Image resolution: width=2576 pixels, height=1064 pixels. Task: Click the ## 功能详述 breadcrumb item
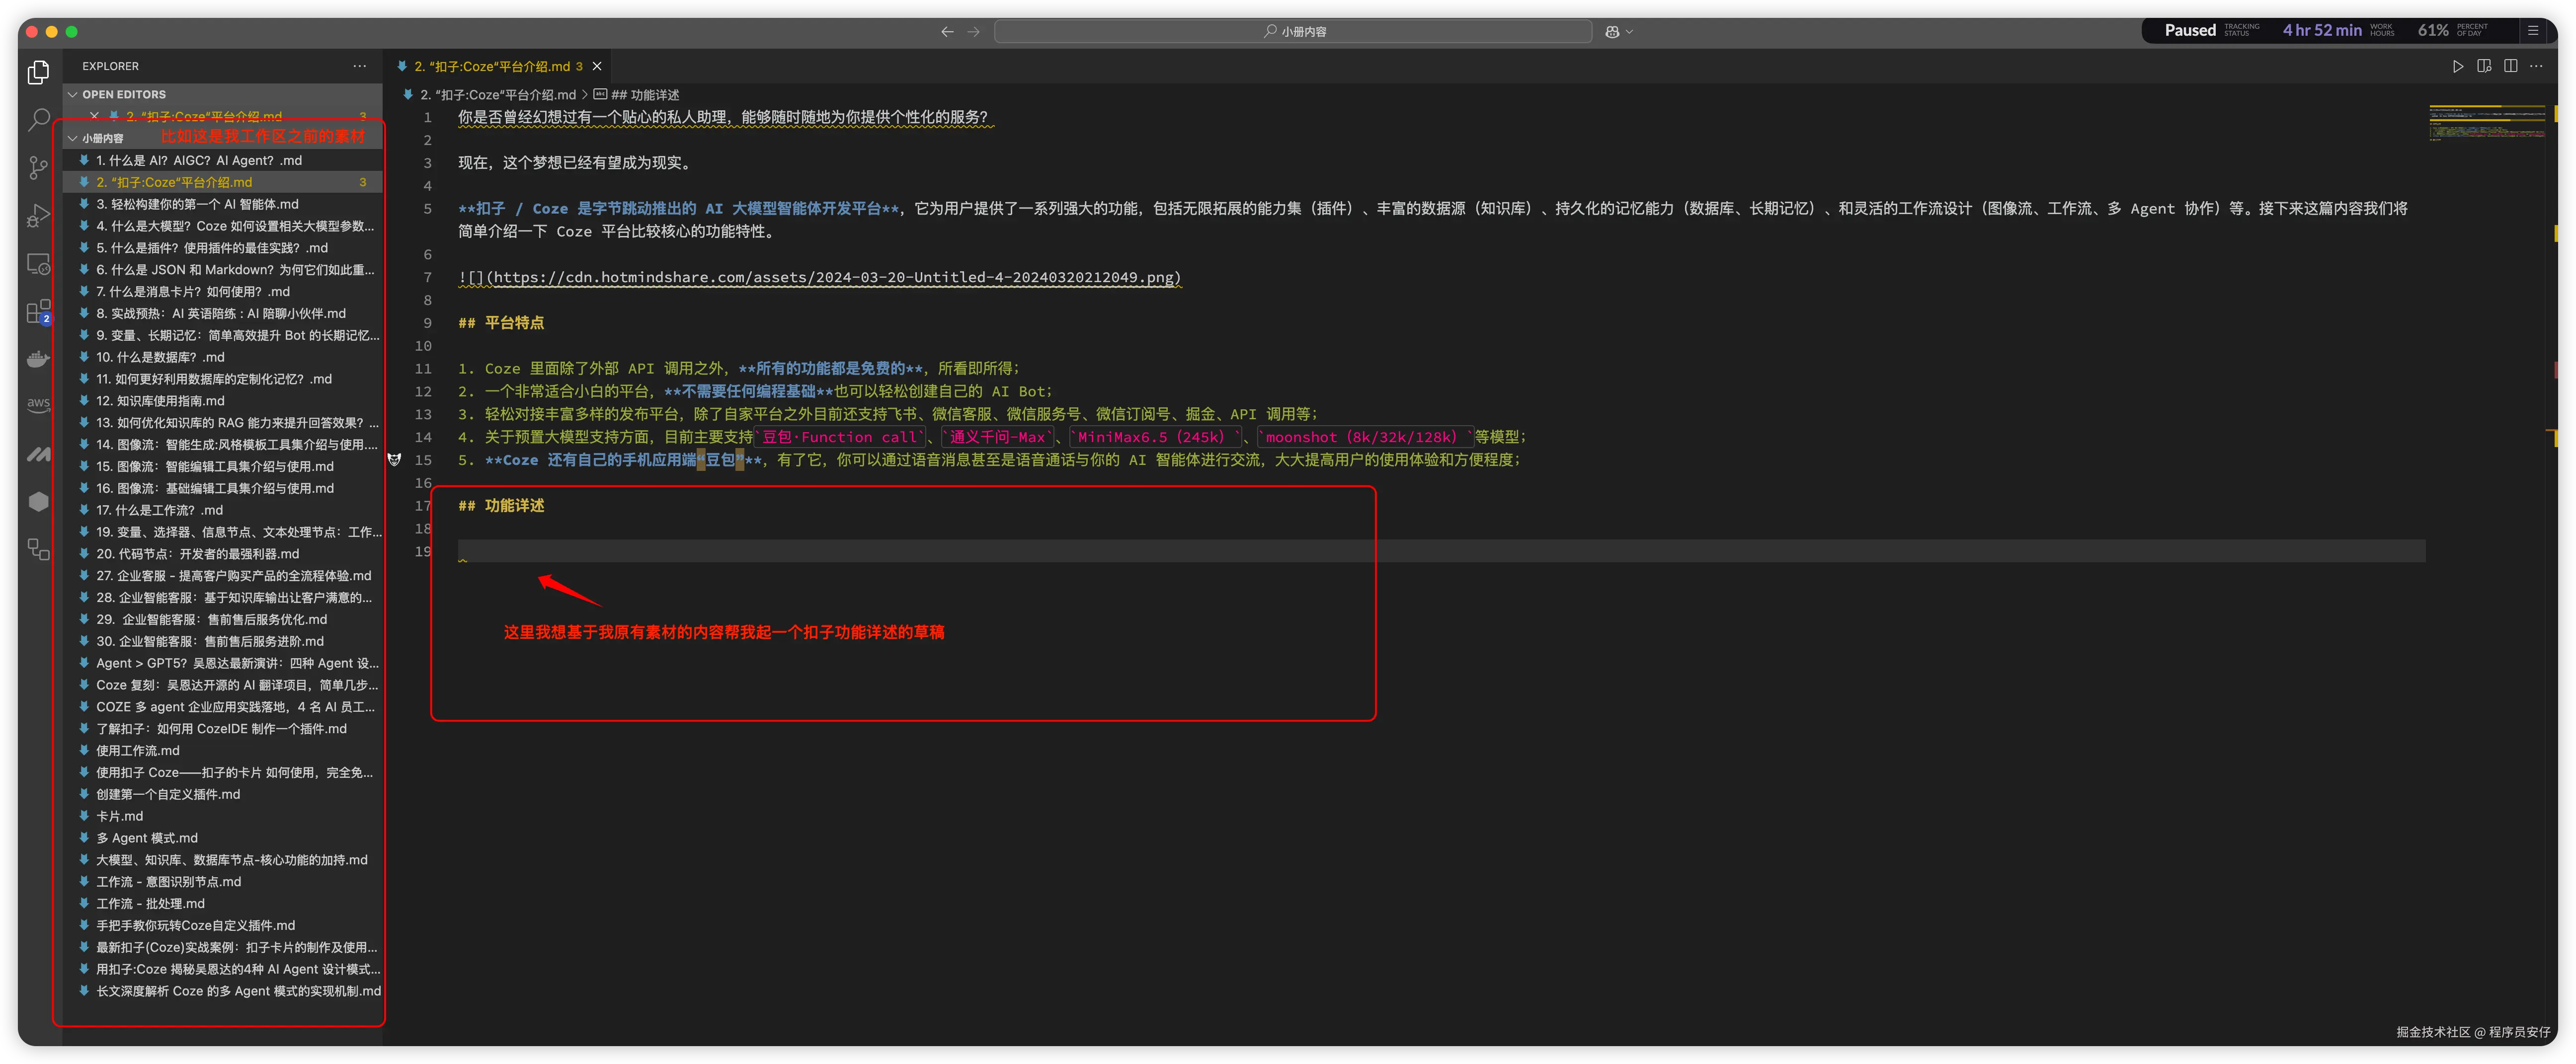(644, 95)
